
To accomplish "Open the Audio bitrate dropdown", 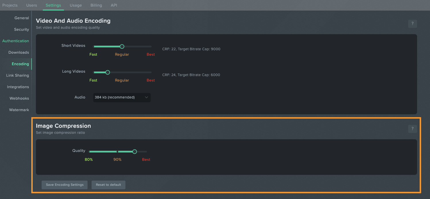I will tap(122, 97).
